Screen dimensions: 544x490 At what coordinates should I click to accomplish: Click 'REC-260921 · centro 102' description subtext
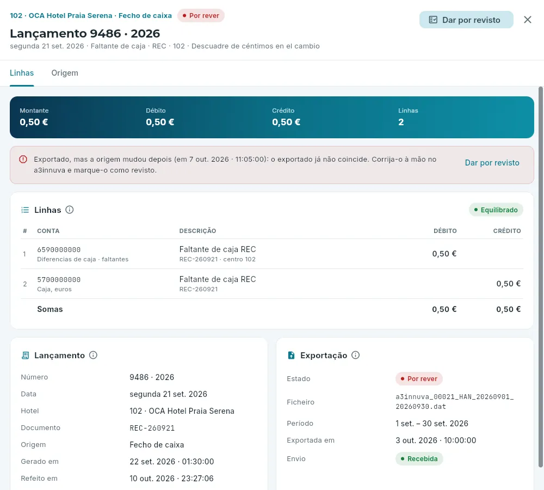click(x=217, y=259)
